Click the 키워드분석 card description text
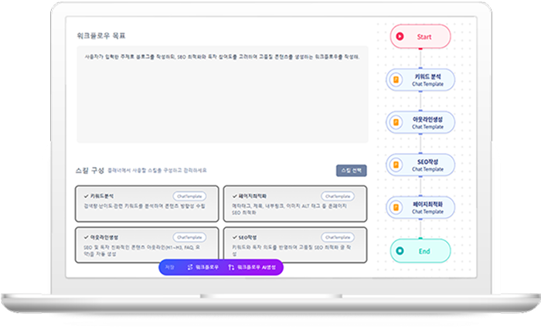This screenshot has width=541, height=327. 145,206
